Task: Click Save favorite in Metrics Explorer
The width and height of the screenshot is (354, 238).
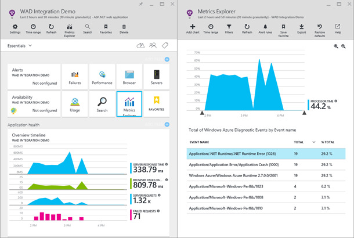Action: coord(284,29)
